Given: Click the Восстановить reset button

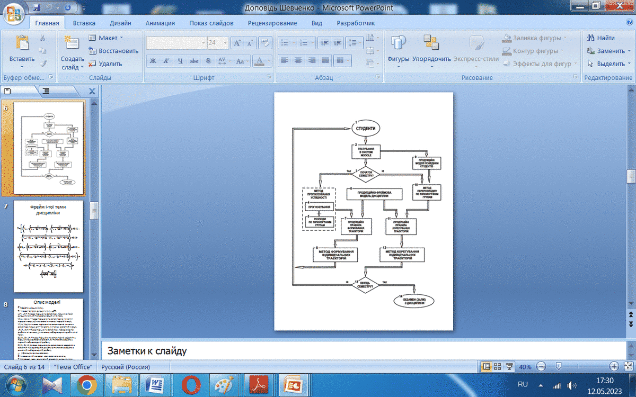Looking at the screenshot, I should coord(113,51).
